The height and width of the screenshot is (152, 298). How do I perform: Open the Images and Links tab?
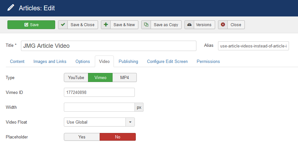pos(50,61)
